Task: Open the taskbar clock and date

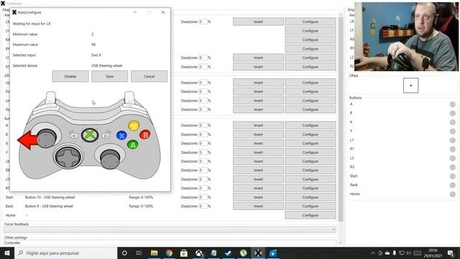Action: click(x=433, y=253)
